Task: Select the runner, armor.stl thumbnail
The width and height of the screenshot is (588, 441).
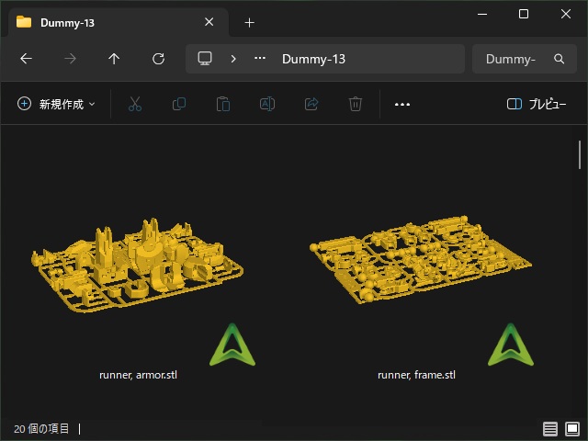Action: click(138, 266)
